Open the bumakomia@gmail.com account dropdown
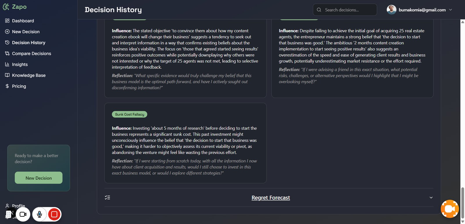Screen dimensions: 465x224 419,10
